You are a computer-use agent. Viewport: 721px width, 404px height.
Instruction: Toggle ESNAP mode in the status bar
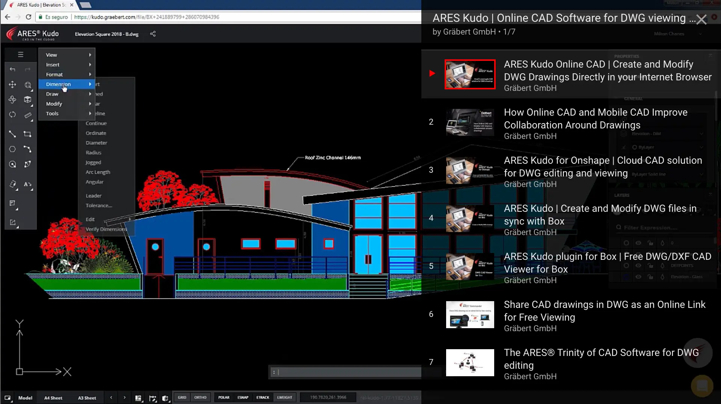[x=243, y=397]
